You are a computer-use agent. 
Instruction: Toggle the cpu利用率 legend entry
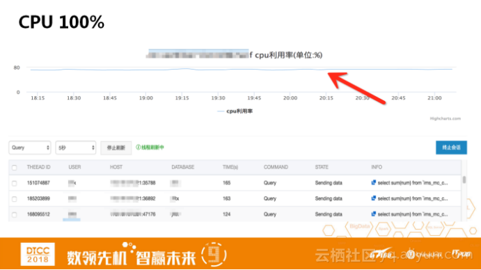[235, 111]
